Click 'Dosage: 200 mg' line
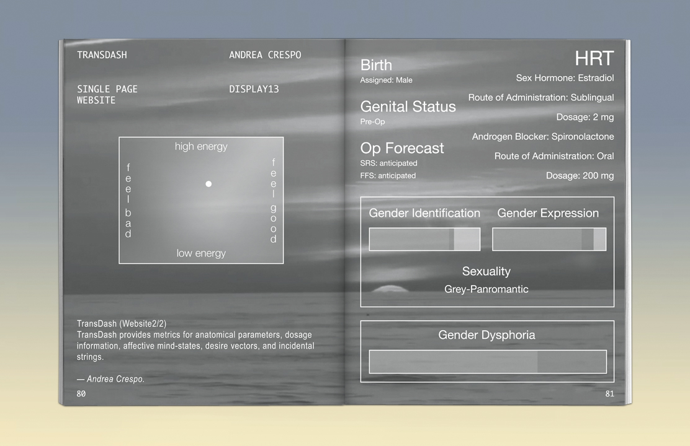This screenshot has width=690, height=446. pyautogui.click(x=580, y=175)
